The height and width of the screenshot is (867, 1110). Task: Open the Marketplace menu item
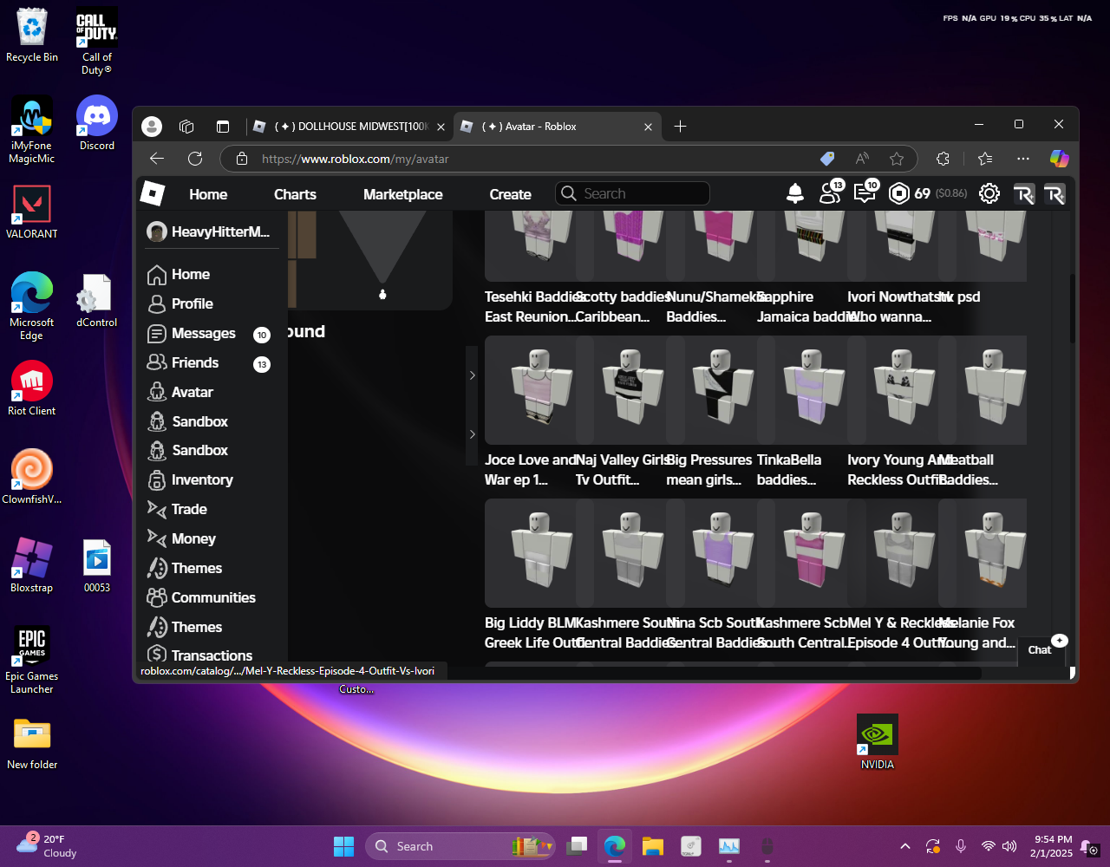click(x=402, y=194)
